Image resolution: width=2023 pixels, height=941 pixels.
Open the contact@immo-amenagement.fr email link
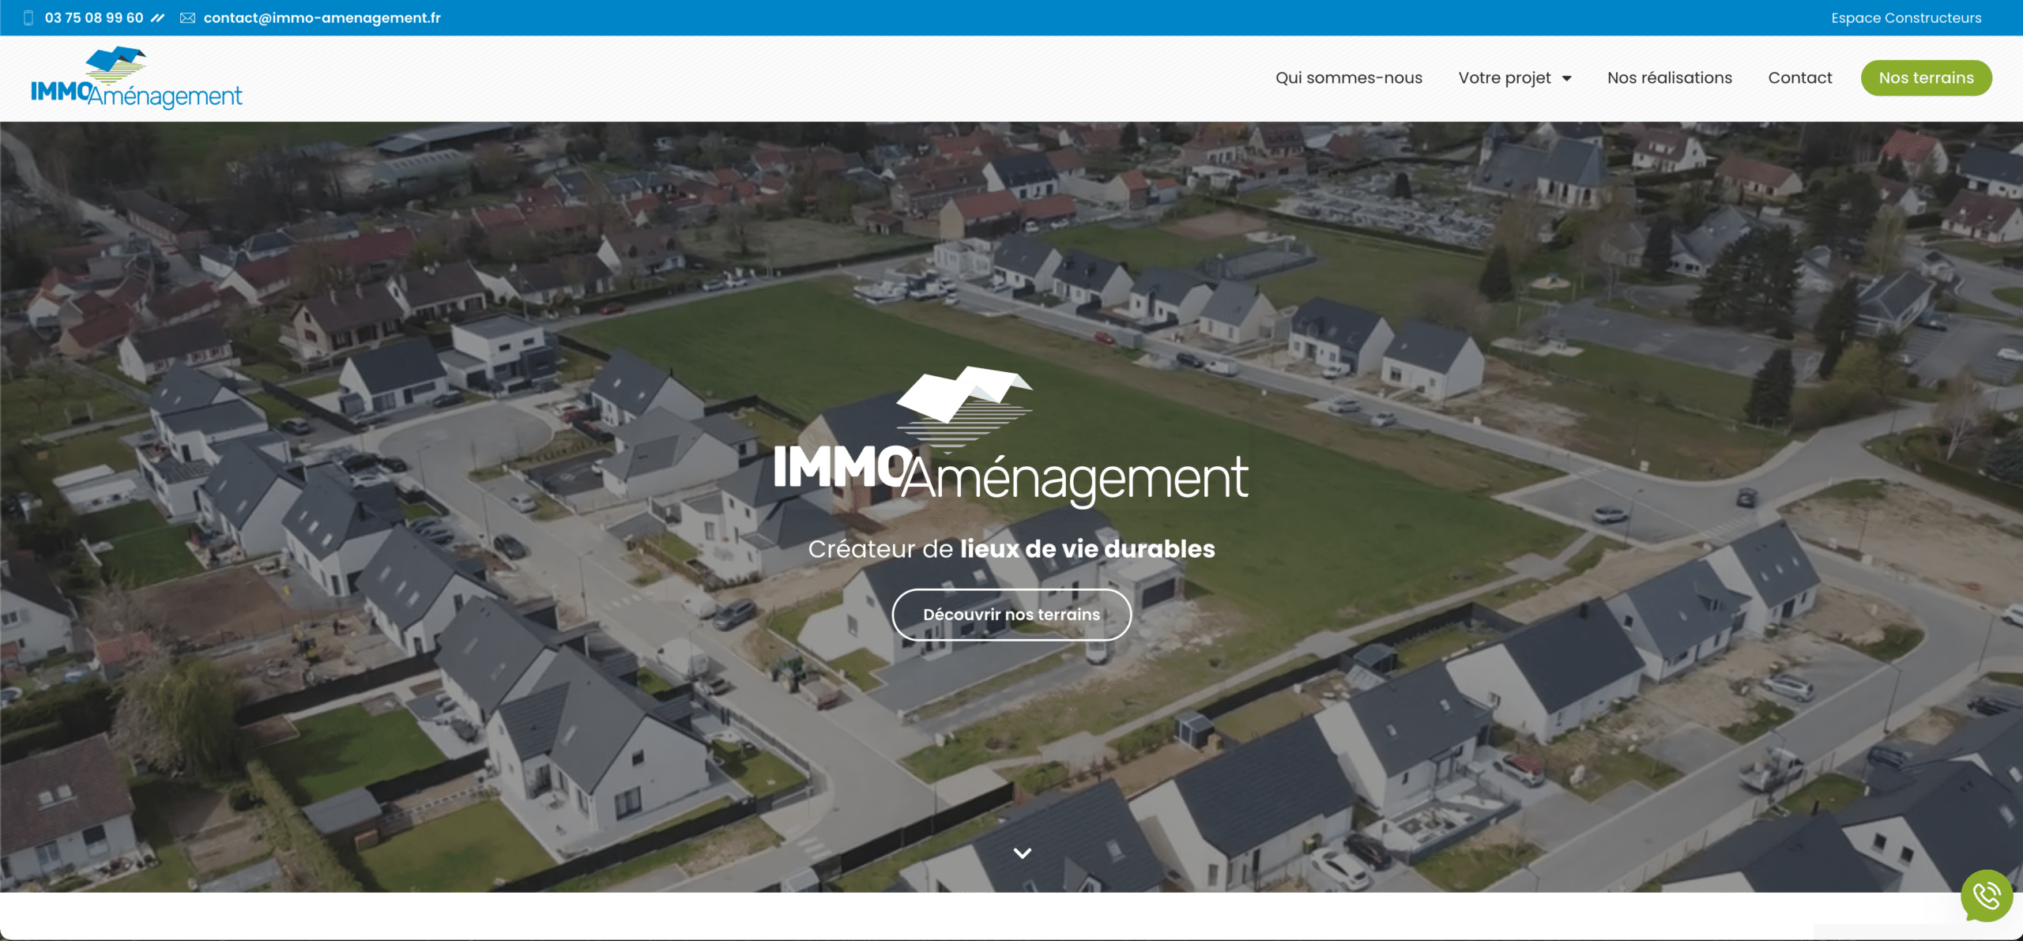pyautogui.click(x=322, y=17)
